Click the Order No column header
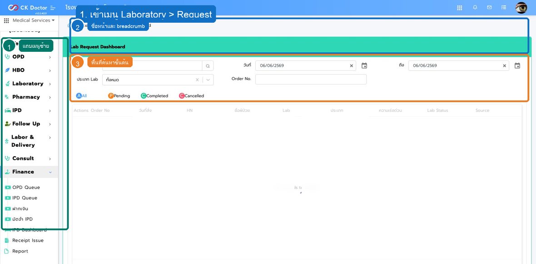The image size is (536, 264). coord(100,110)
